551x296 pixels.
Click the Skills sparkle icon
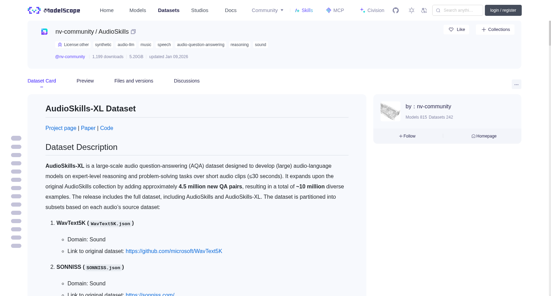pyautogui.click(x=297, y=10)
